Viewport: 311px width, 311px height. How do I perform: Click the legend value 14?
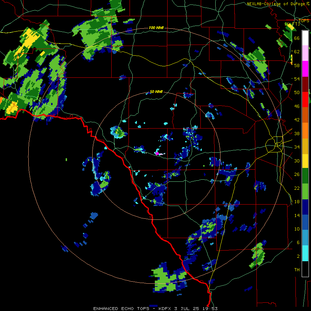pyautogui.click(x=297, y=215)
